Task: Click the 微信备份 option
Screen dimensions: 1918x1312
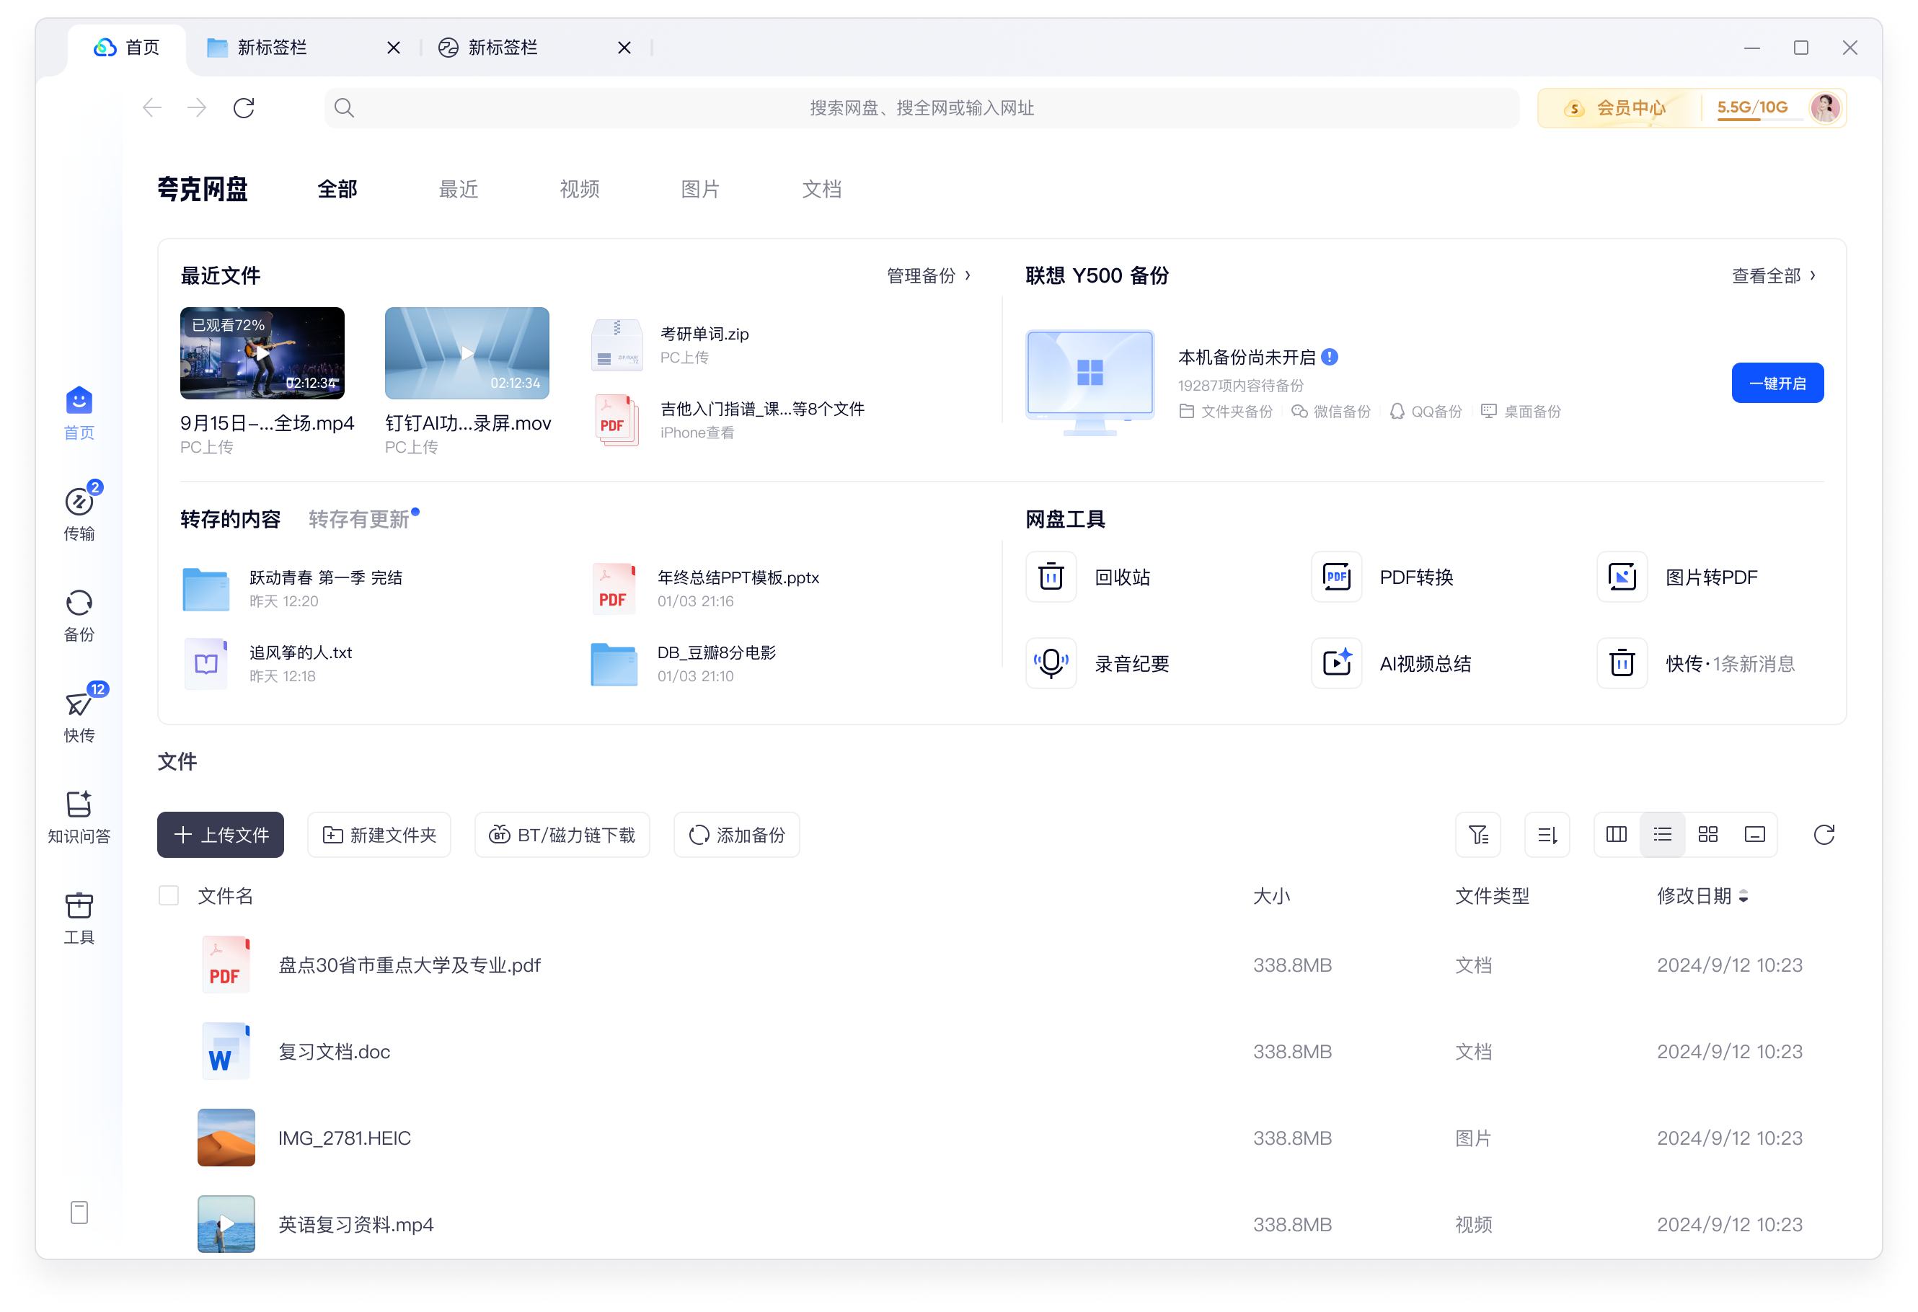Action: pyautogui.click(x=1331, y=411)
